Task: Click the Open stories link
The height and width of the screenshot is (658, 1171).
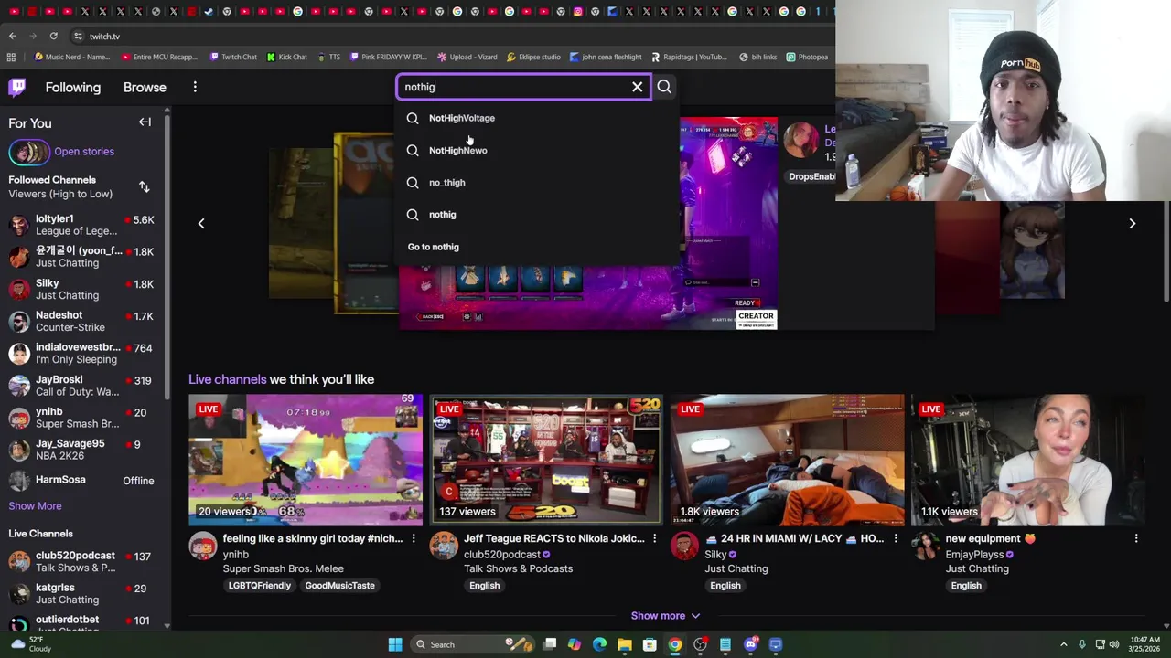Action: (x=84, y=152)
